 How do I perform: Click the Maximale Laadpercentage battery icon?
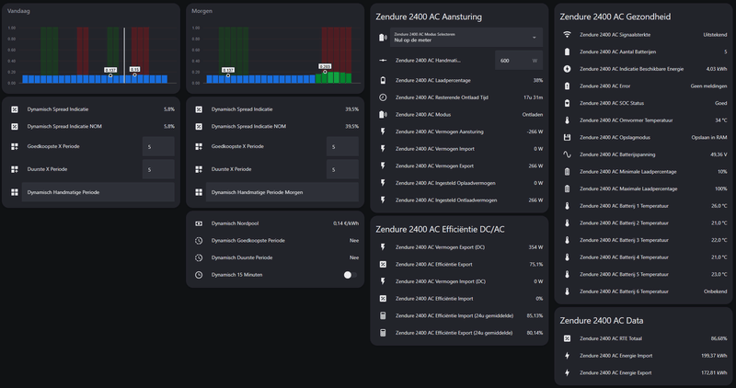pyautogui.click(x=567, y=188)
